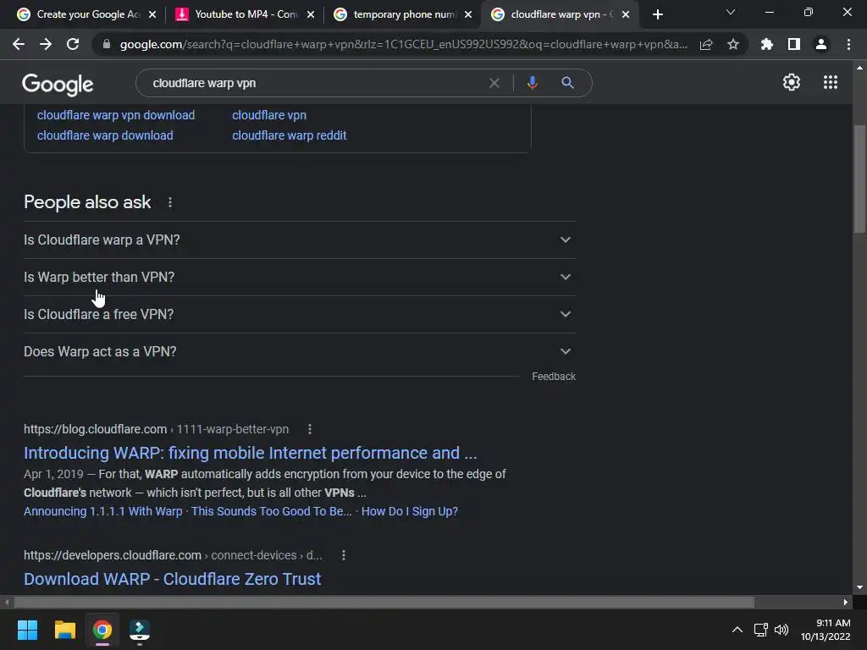Close the Youtube to MP4 tab
This screenshot has width=867, height=650.
(x=310, y=15)
